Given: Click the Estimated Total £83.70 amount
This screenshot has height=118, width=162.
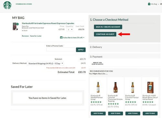Looking at the screenshot, I should tap(82, 72).
